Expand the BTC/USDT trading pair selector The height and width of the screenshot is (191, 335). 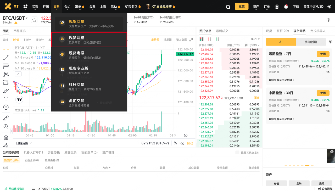coord(15,18)
